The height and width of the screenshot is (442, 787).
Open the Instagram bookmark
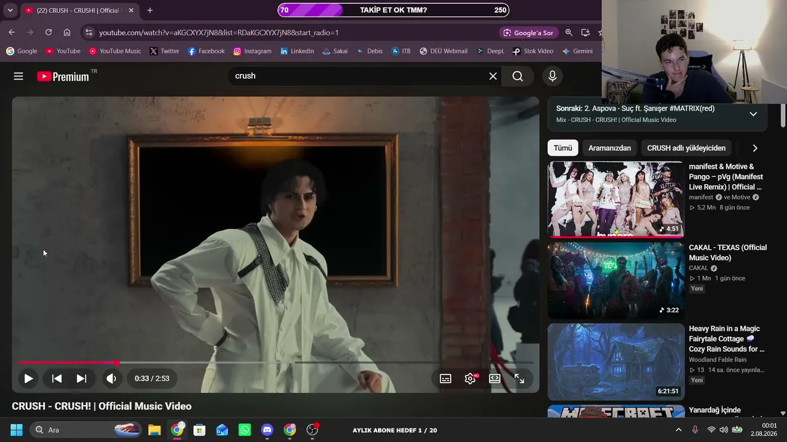(x=252, y=51)
